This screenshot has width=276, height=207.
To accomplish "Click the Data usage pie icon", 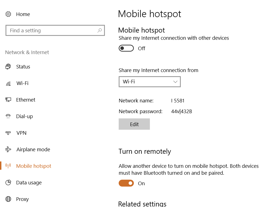I will pyautogui.click(x=8, y=182).
